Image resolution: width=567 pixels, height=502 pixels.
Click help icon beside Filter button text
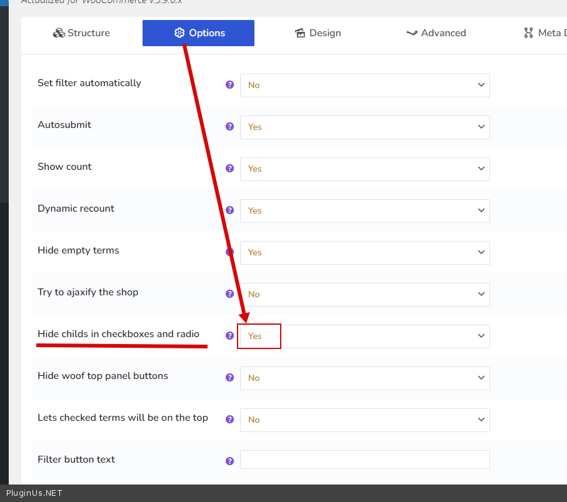coord(229,461)
